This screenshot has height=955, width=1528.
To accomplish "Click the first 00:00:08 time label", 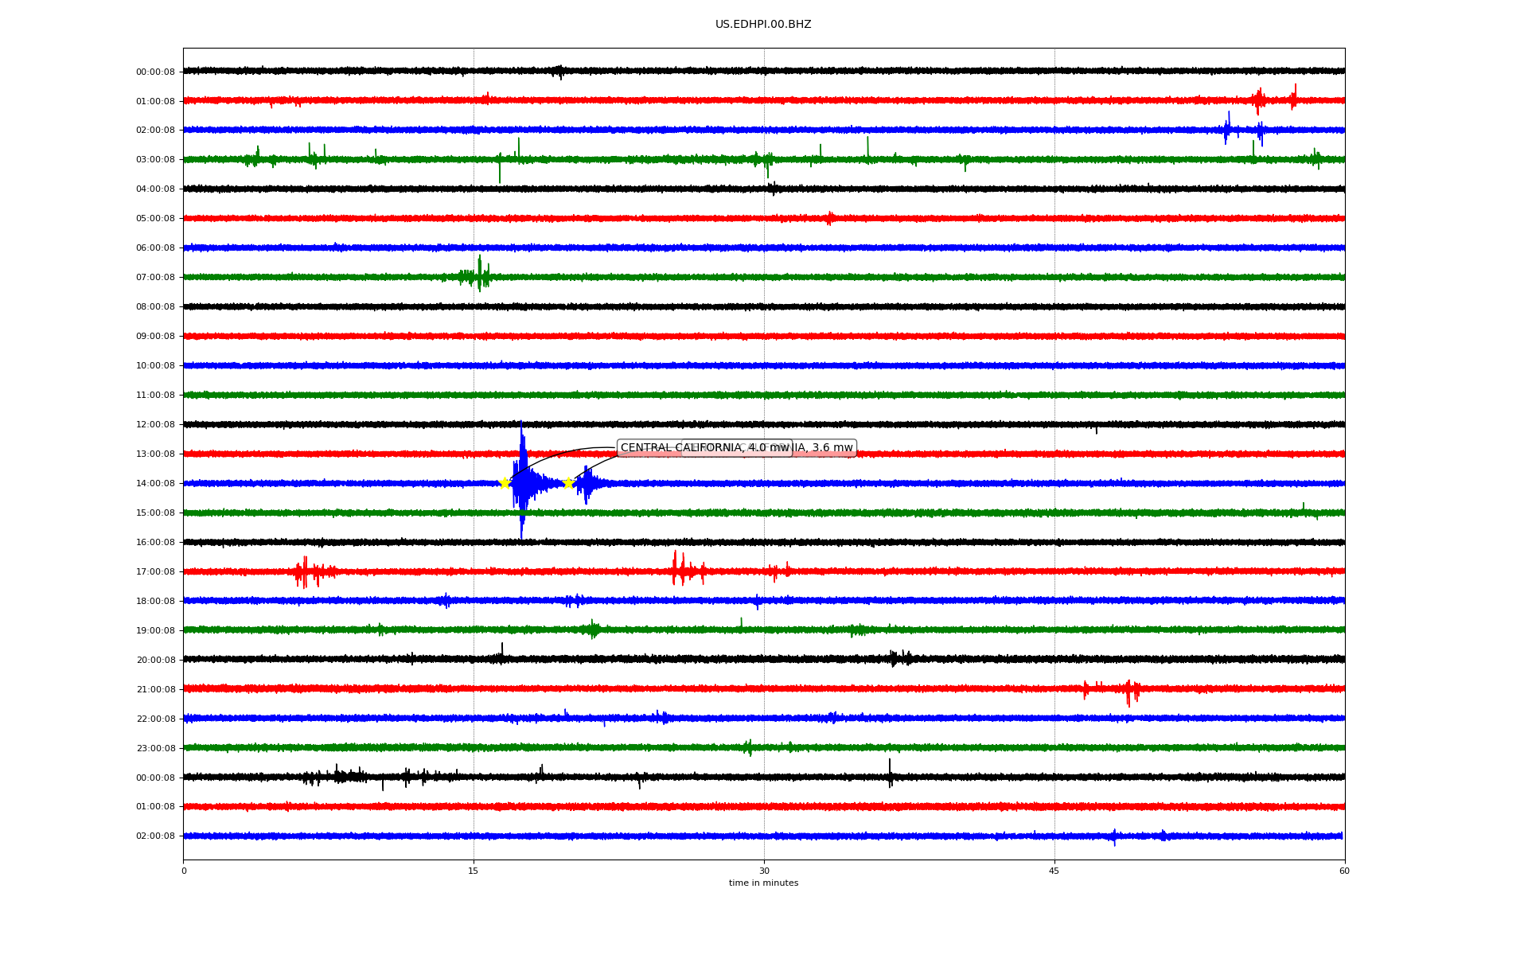I will point(155,72).
